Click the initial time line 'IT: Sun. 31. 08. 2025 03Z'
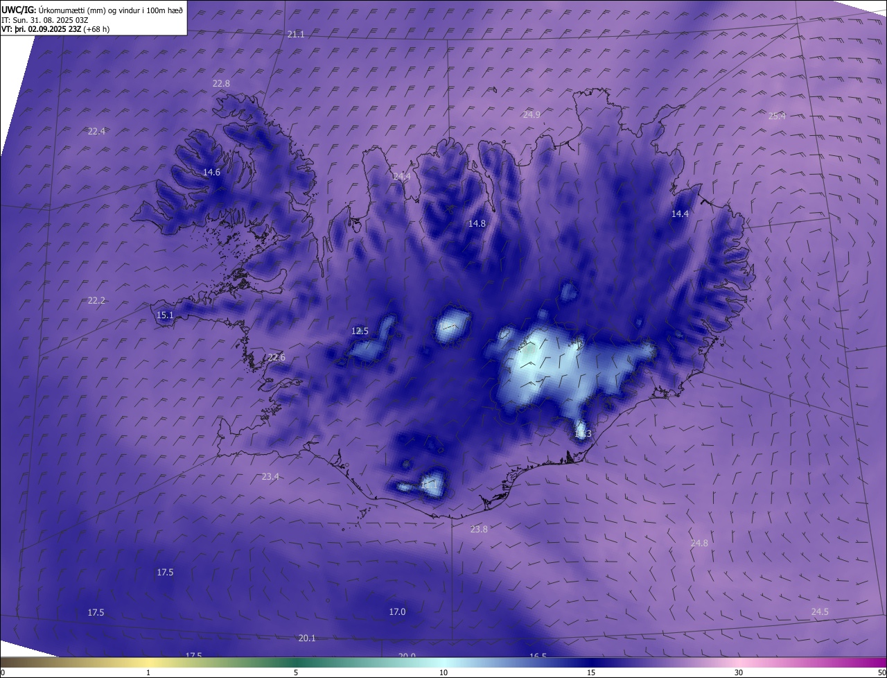 [45, 19]
